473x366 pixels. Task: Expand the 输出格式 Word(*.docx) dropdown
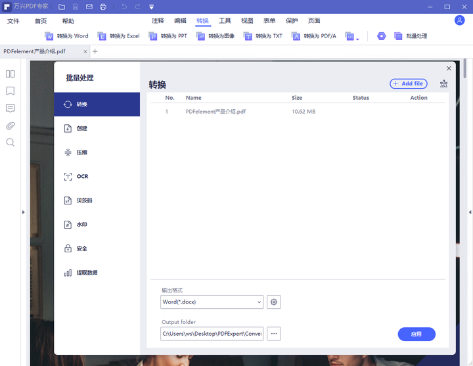coord(212,302)
